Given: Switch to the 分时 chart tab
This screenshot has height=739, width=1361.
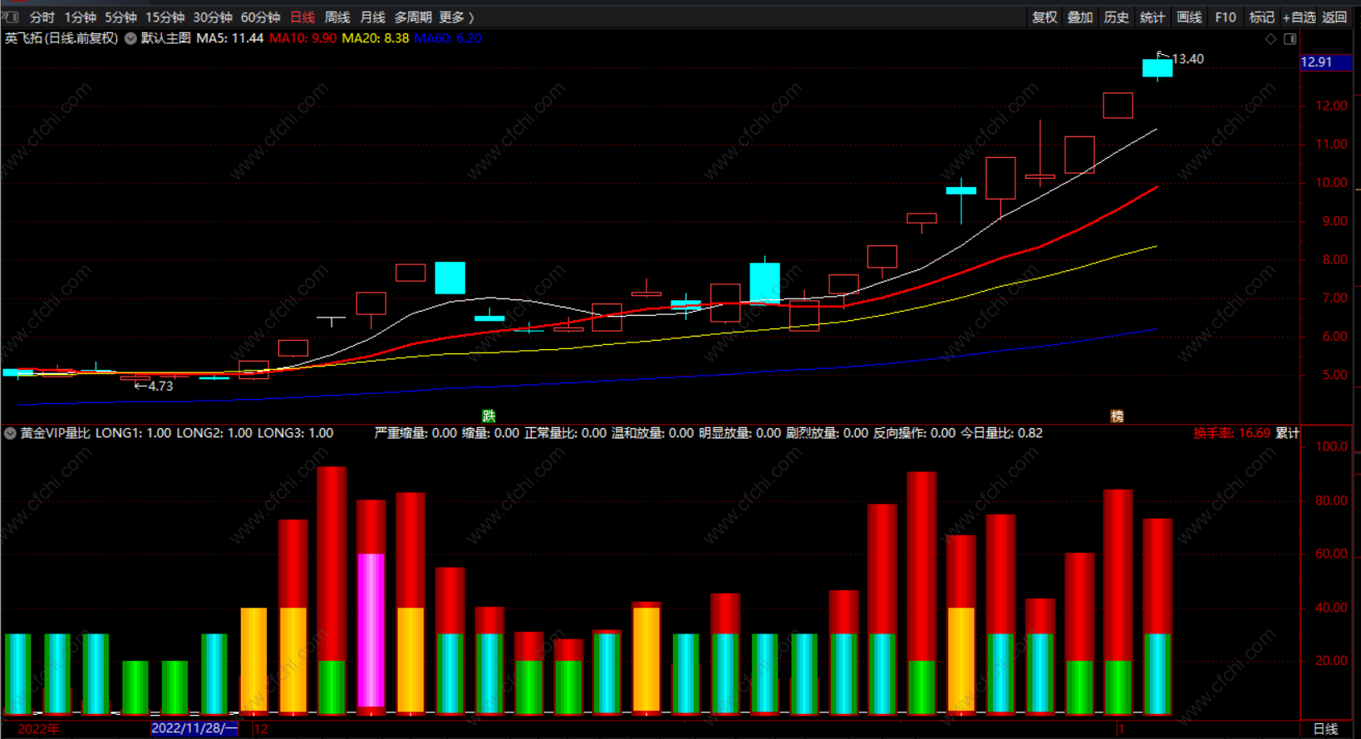Looking at the screenshot, I should 42,17.
